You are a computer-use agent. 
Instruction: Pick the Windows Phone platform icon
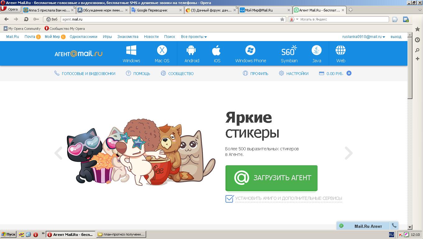[250, 50]
